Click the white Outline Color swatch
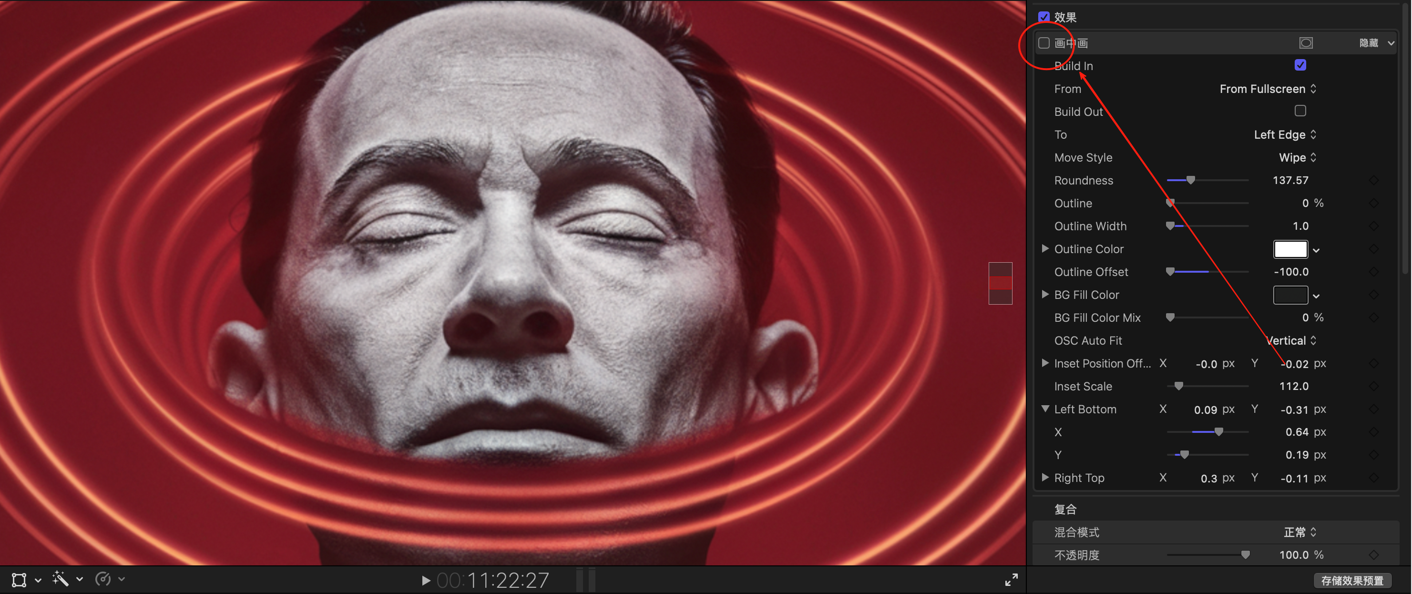Screen dimensions: 1412x594 coord(1290,249)
